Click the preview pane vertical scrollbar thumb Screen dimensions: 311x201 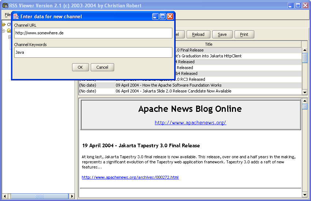tap(305, 107)
